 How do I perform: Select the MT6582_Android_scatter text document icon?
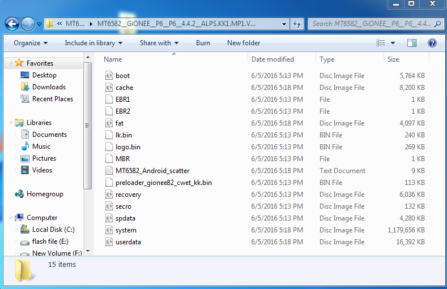tap(109, 171)
